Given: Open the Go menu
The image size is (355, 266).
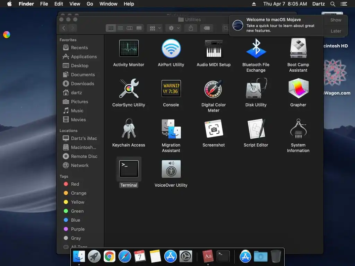Looking at the screenshot, I should [x=90, y=4].
